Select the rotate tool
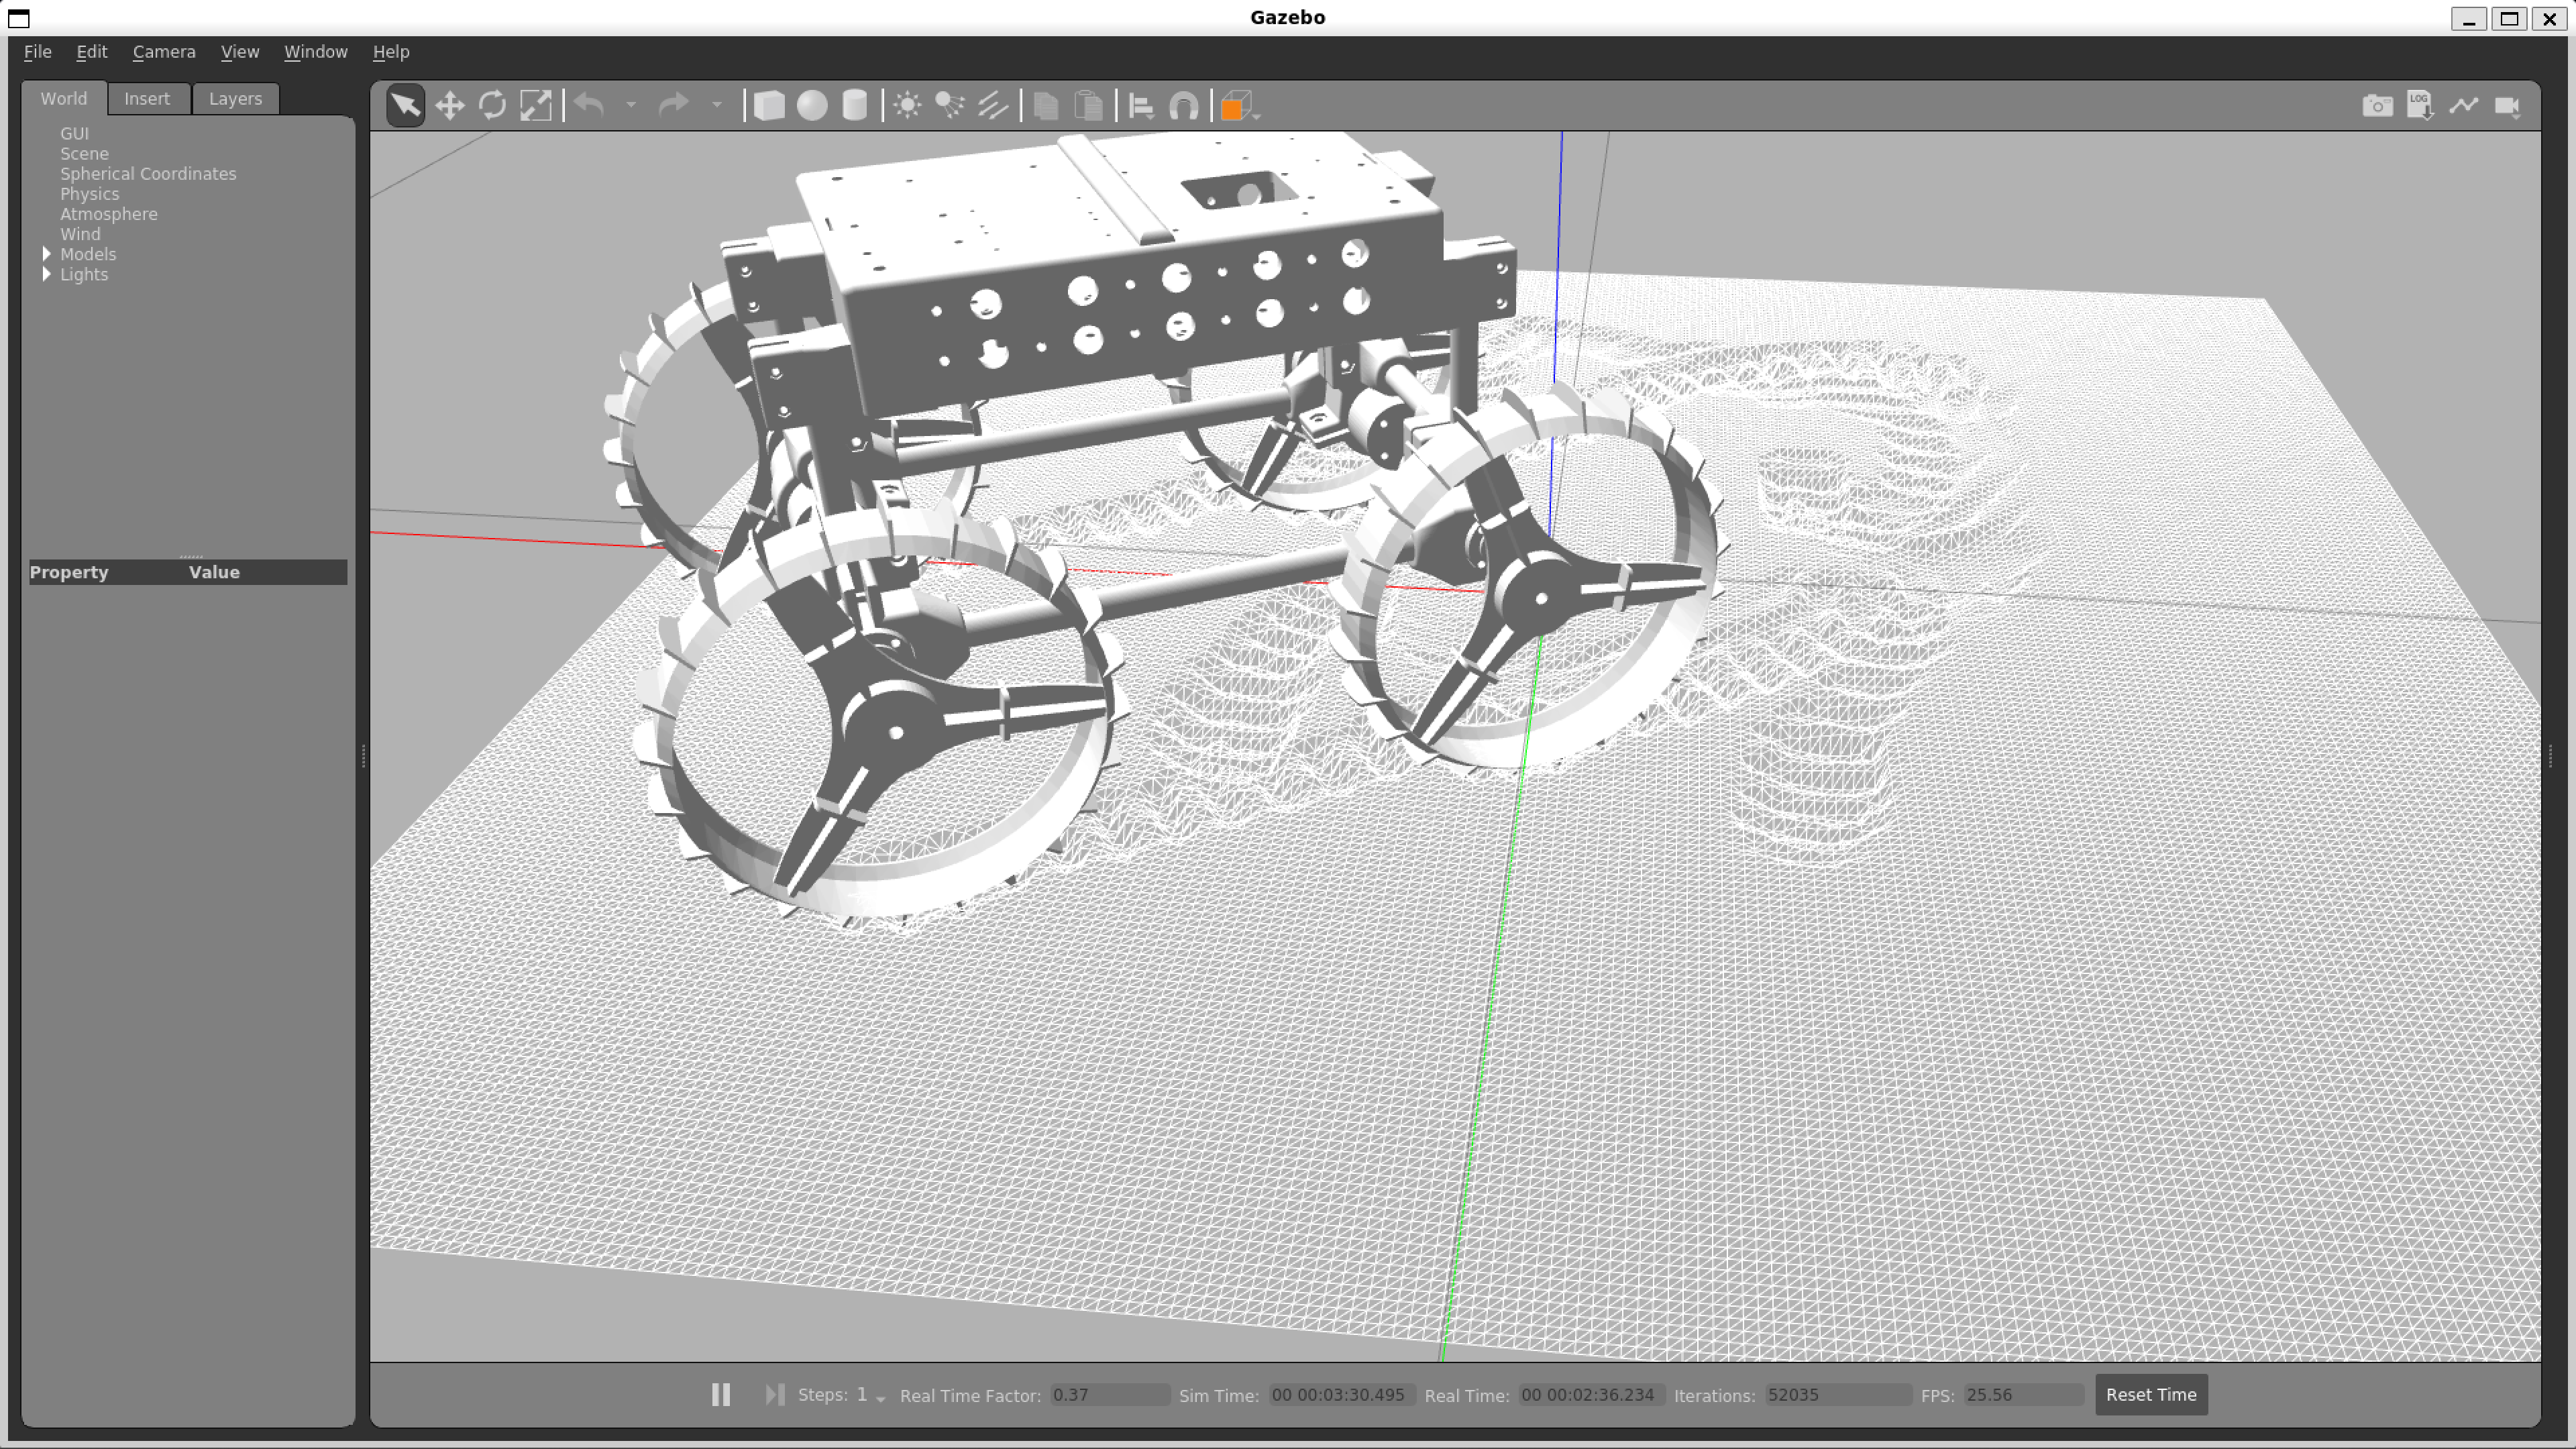This screenshot has height=1449, width=2576. pos(493,104)
